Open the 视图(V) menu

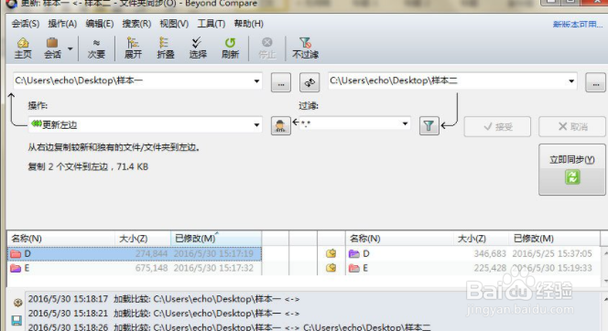pyautogui.click(x=174, y=24)
